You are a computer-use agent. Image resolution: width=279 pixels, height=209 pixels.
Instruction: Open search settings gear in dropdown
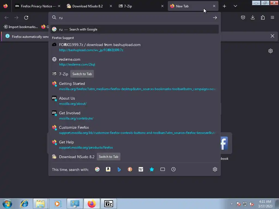tap(215, 169)
